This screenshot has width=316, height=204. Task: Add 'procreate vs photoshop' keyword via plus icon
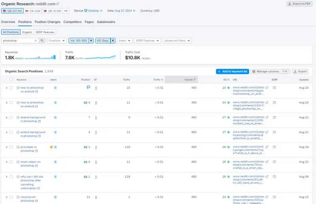(18, 147)
